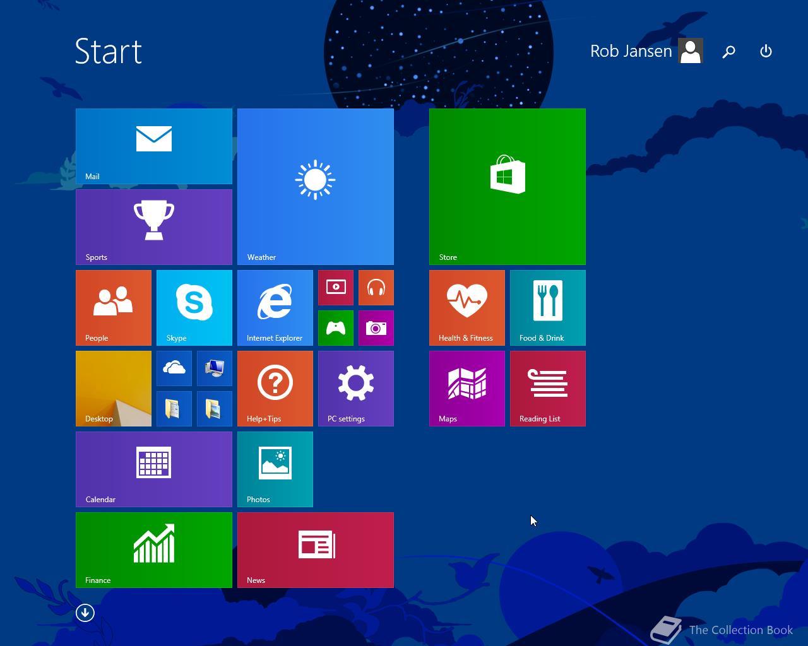Open the small OneDrive cloud tile
The width and height of the screenshot is (808, 646).
pyautogui.click(x=174, y=368)
